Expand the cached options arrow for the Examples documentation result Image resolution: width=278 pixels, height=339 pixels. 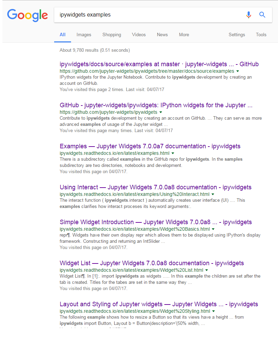pos(173,153)
